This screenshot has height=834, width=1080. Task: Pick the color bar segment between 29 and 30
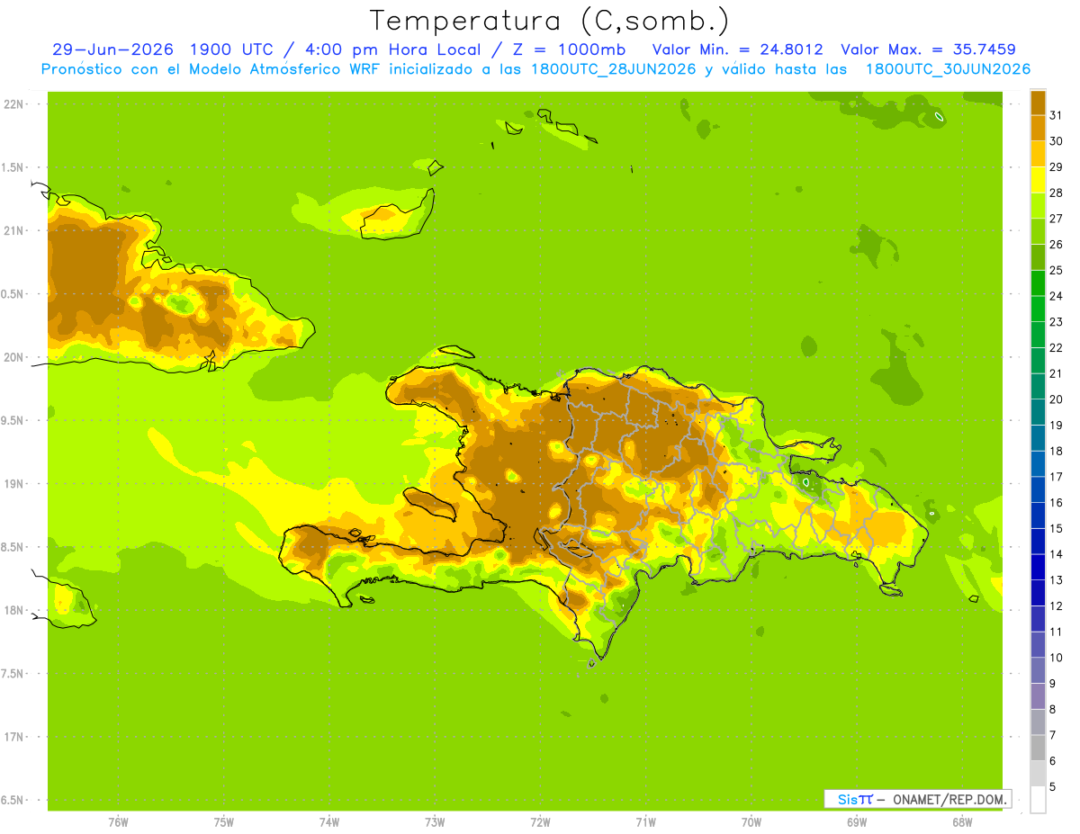coord(1038,154)
